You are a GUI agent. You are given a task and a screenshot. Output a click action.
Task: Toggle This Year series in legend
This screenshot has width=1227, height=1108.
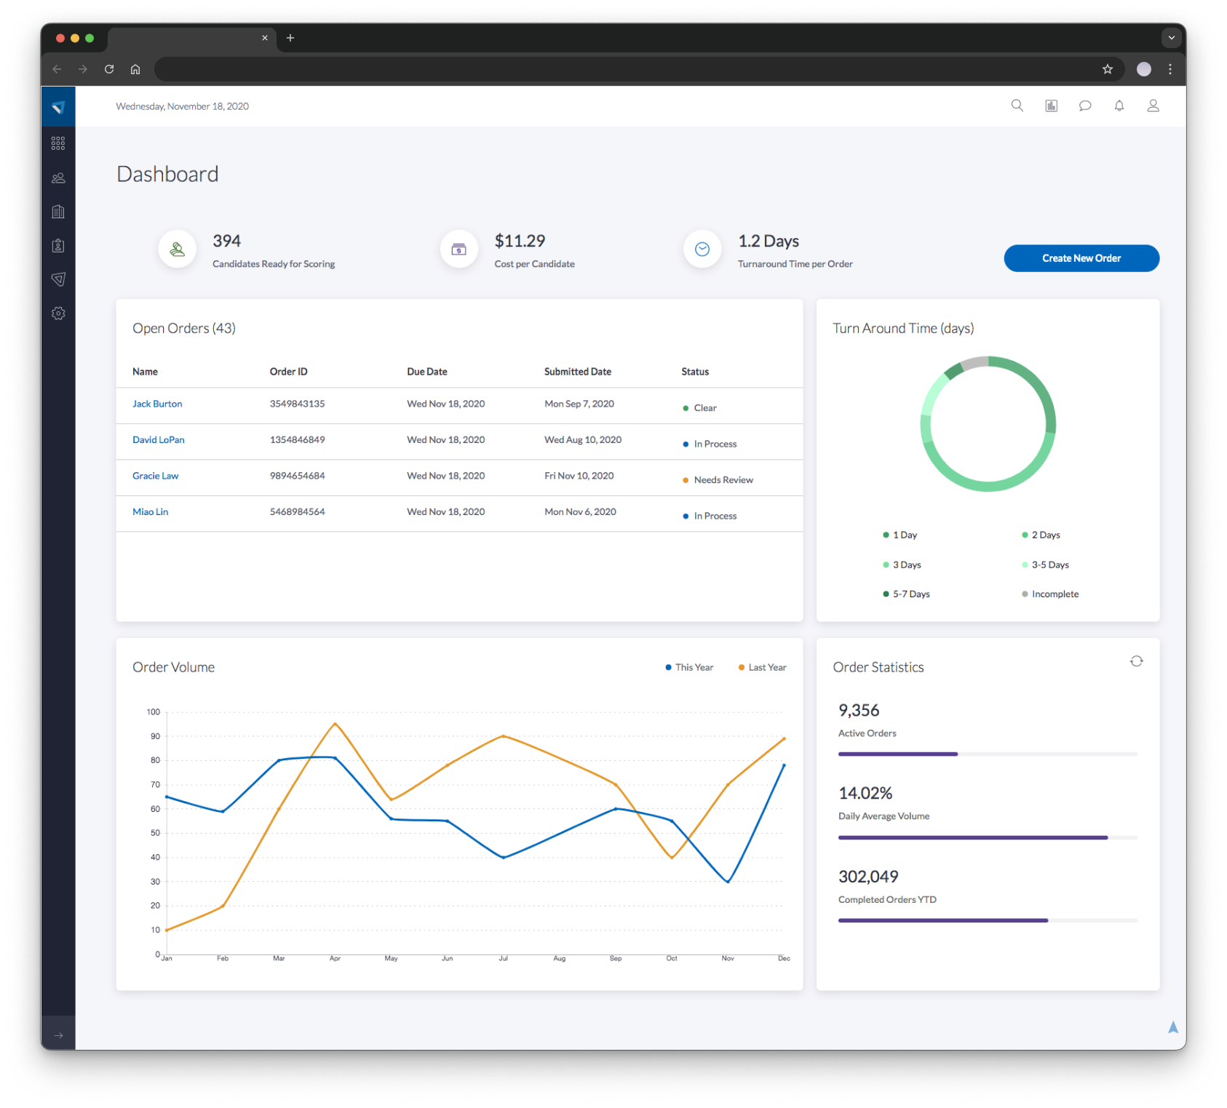[x=689, y=668]
